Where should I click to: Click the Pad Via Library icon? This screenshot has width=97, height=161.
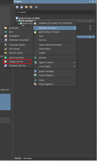pyautogui.click(x=6, y=53)
